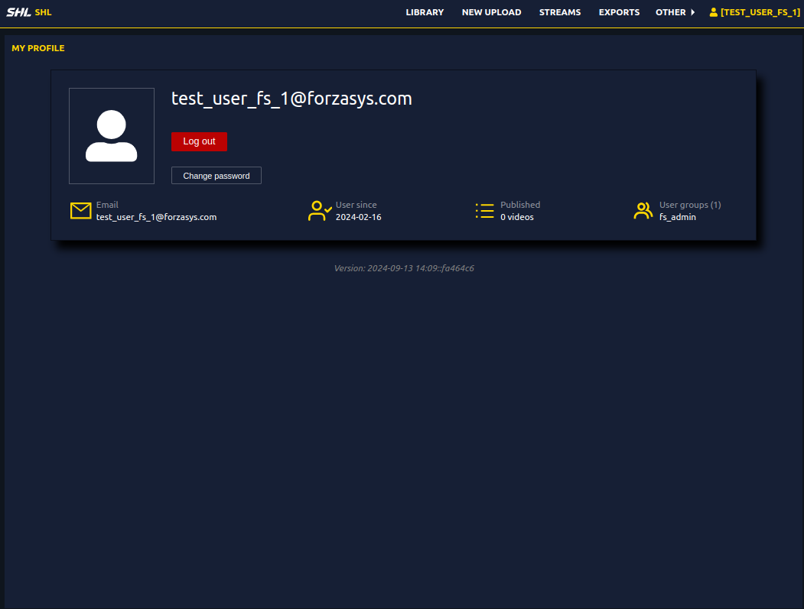
Task: Click the Change password button
Action: click(216, 175)
